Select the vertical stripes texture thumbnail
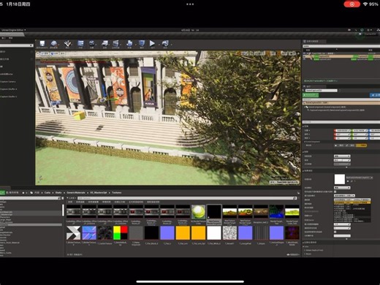Viewport: 380px width, 285px height. [261, 232]
